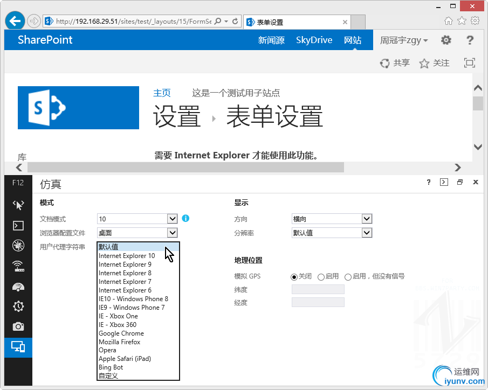Open the 周冠宇zgy user menu
The height and width of the screenshot is (390, 488).
(x=404, y=40)
